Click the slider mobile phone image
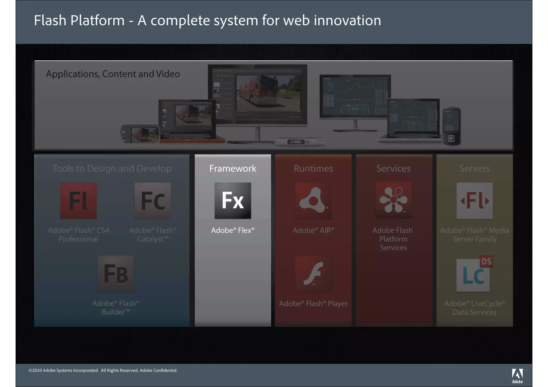Screen dimensions: 548x387 pos(451,126)
